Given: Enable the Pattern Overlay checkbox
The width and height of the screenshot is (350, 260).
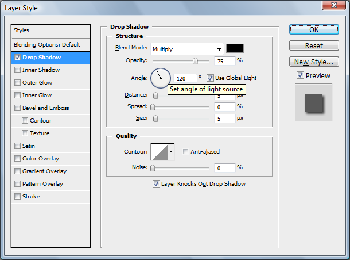Looking at the screenshot, I should [17, 183].
